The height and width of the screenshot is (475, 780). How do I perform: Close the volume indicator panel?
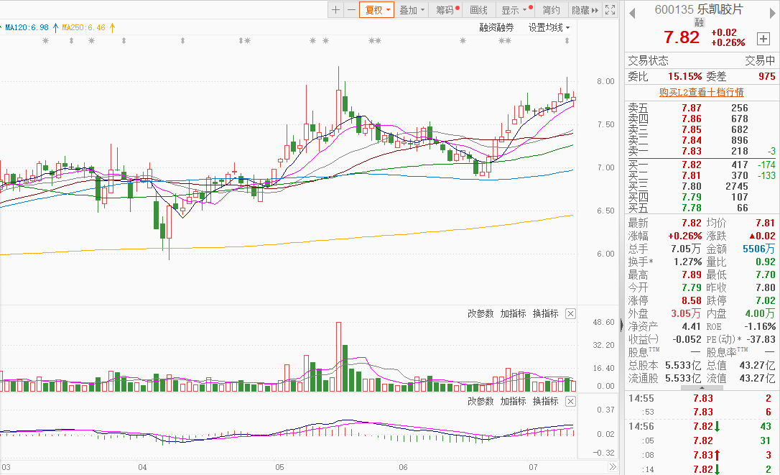[570, 314]
